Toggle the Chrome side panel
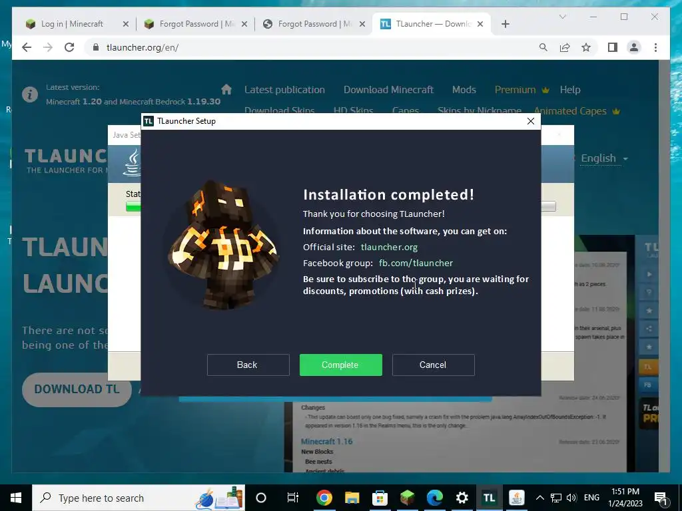Screen dimensions: 682x511 [613, 47]
